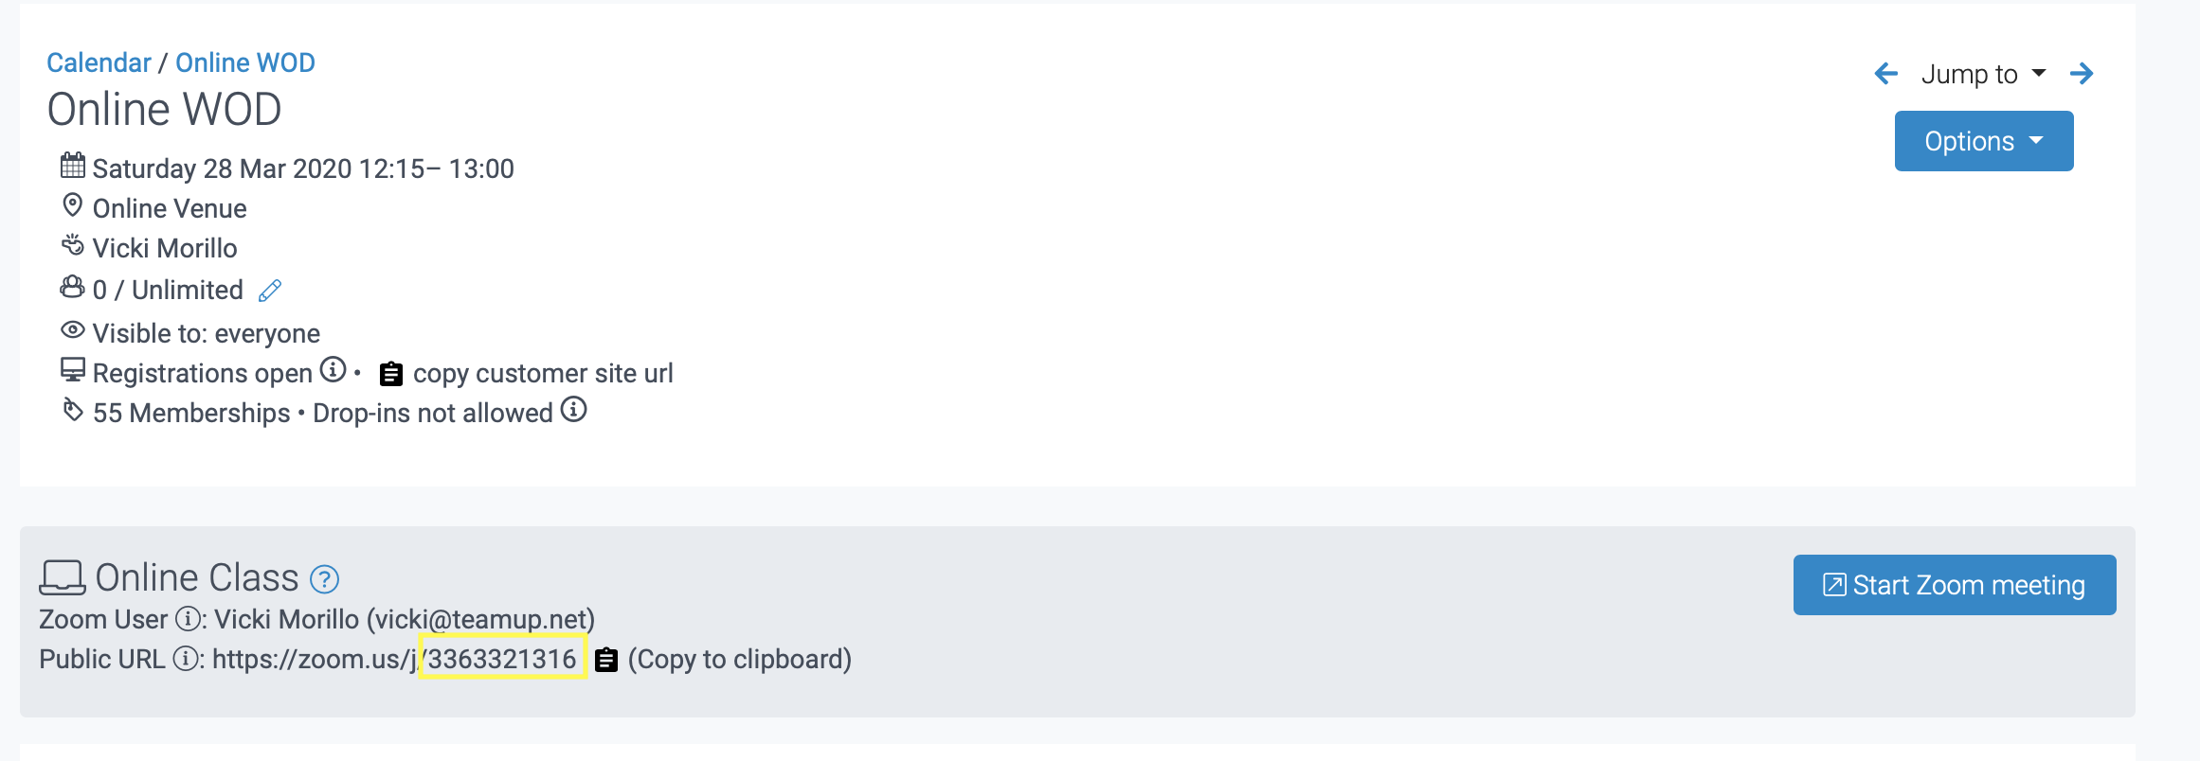Go to the Calendar breadcrumb link
The height and width of the screenshot is (761, 2200).
point(99,62)
